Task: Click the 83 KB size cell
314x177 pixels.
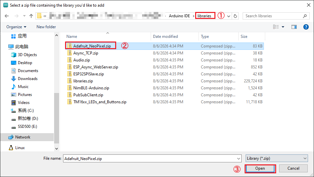Action: point(258,46)
